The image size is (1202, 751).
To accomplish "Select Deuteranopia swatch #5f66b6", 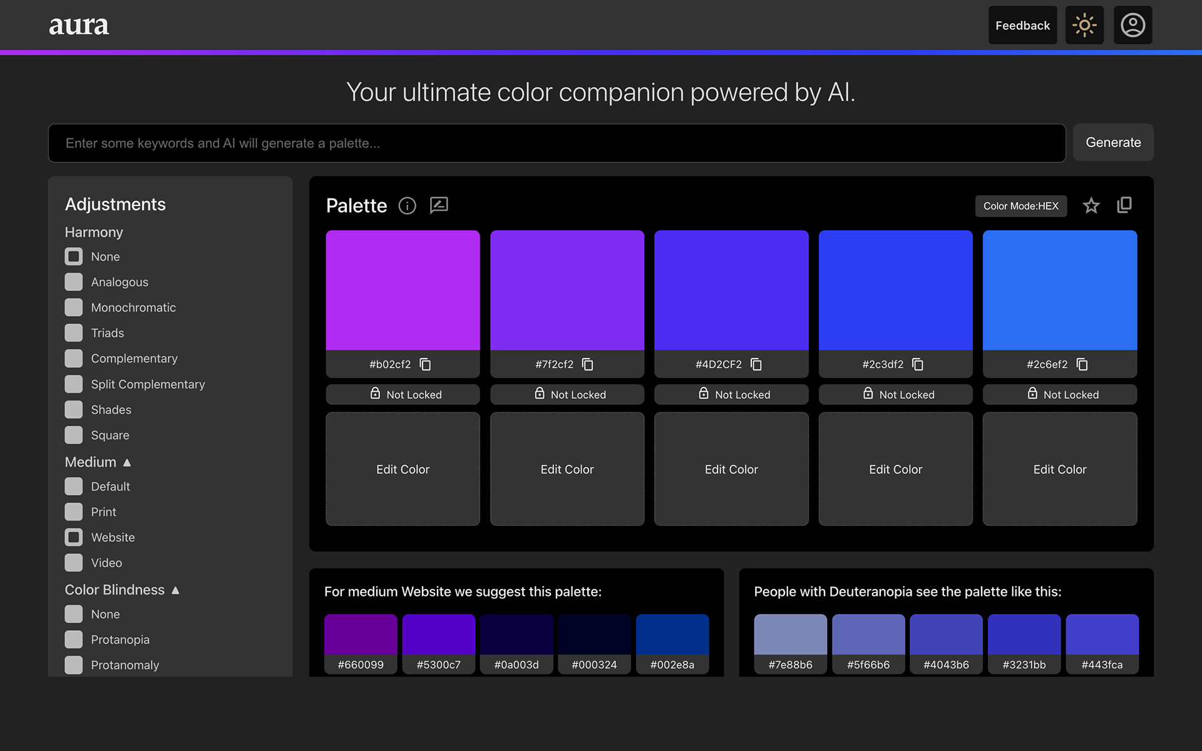I will [x=868, y=635].
